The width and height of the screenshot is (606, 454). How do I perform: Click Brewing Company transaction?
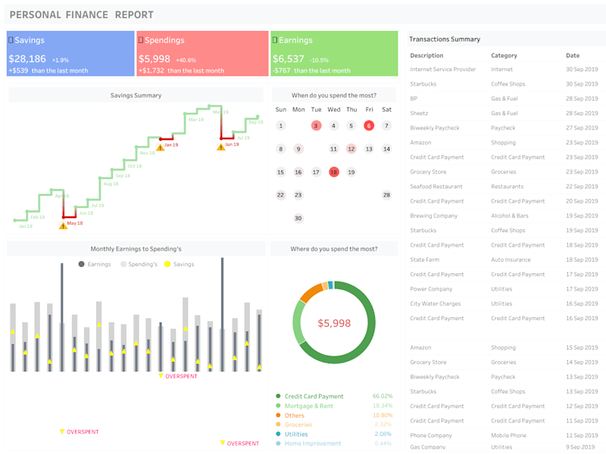(x=433, y=216)
